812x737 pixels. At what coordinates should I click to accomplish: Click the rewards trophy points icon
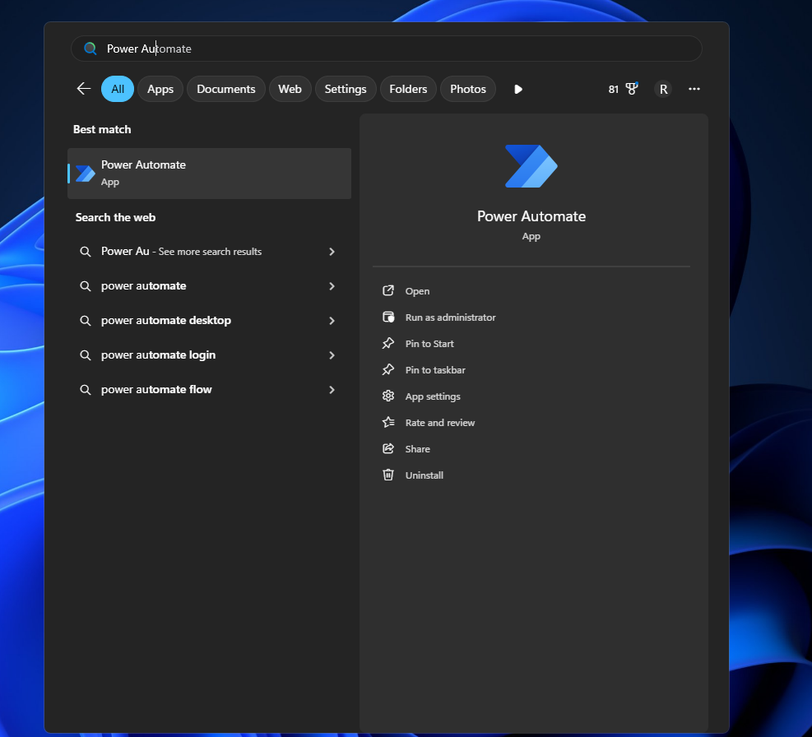[631, 89]
